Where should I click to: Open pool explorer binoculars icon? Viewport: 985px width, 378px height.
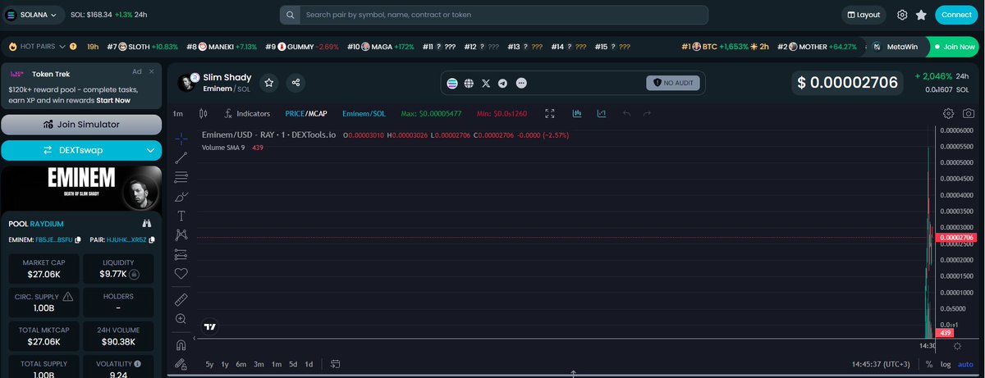tap(148, 223)
